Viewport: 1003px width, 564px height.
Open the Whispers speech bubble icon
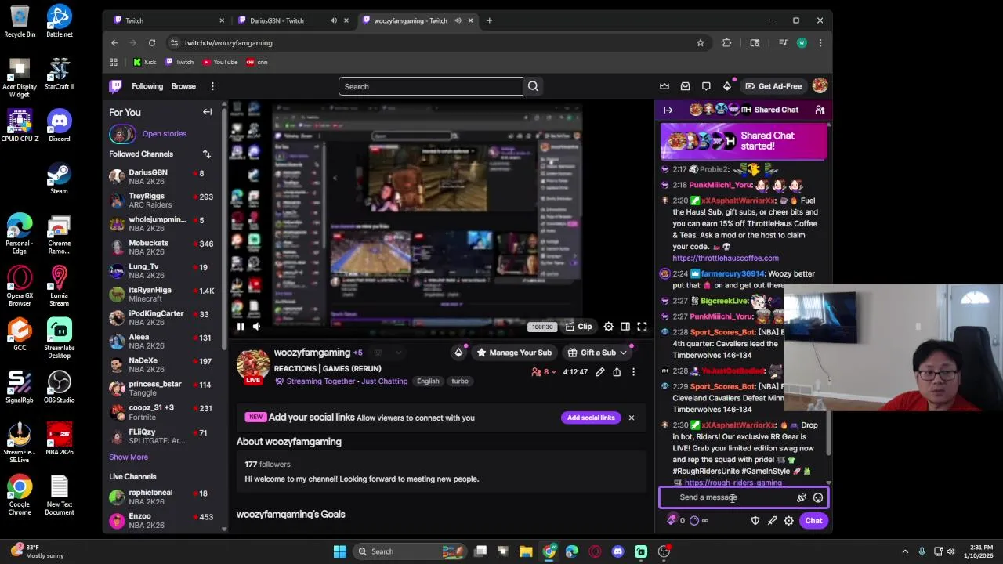coord(706,86)
